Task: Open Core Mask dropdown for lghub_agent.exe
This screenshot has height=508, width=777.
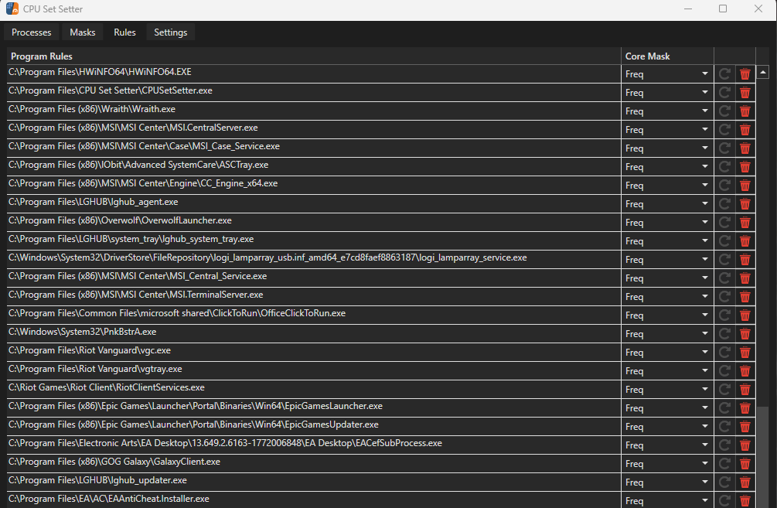Action: tap(667, 204)
